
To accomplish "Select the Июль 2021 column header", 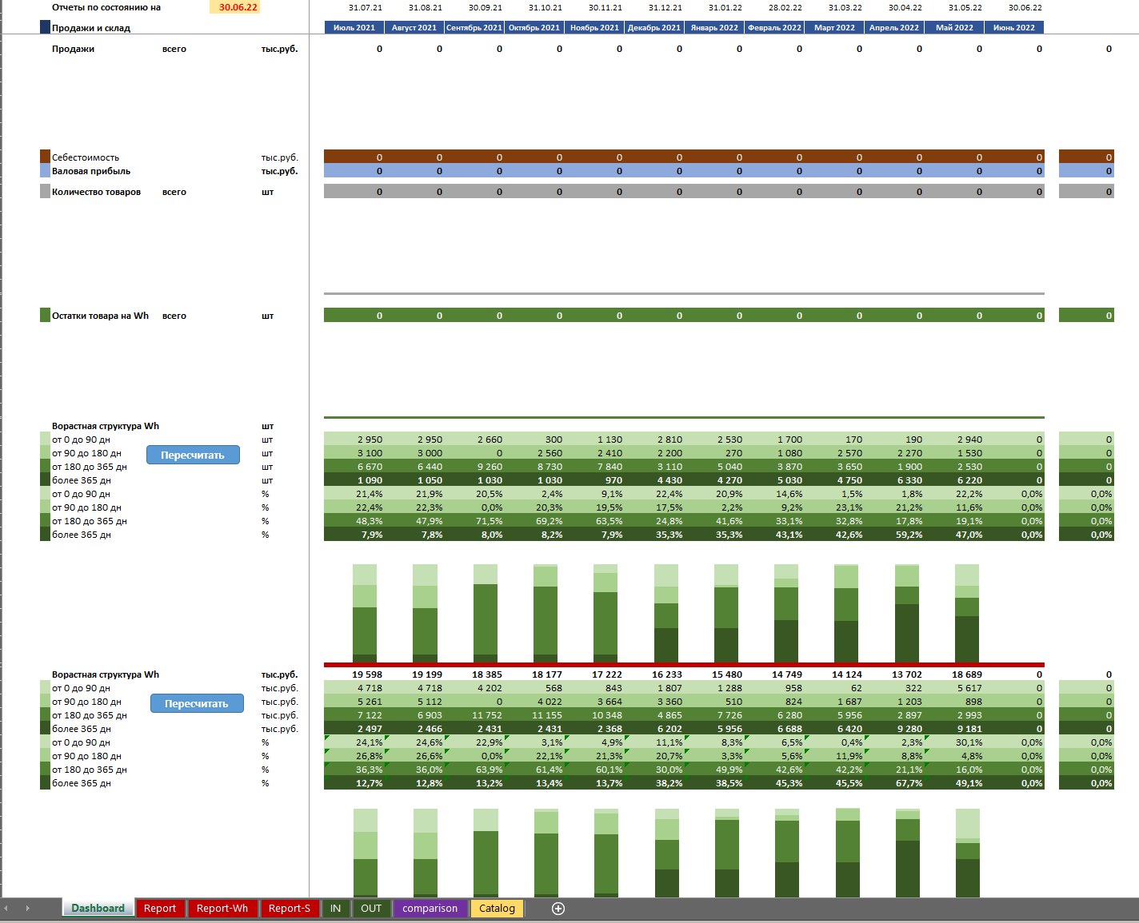I will coord(354,27).
